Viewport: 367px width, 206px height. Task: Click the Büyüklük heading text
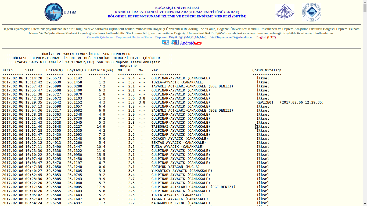click(x=128, y=66)
